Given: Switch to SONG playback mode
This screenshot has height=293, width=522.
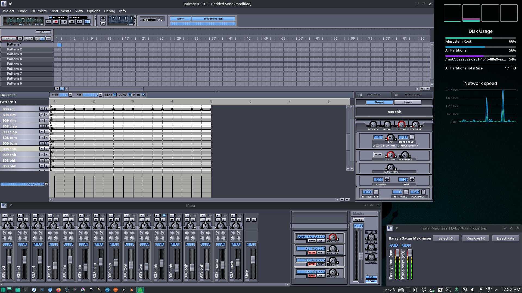Looking at the screenshot, I should pyautogui.click(x=76, y=17).
